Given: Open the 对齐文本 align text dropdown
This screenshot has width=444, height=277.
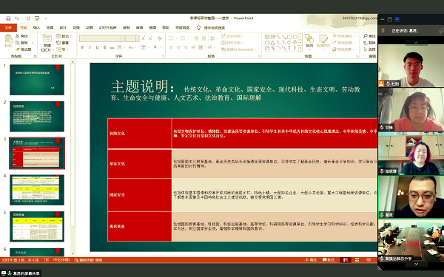Looking at the screenshot, I should tap(232, 42).
